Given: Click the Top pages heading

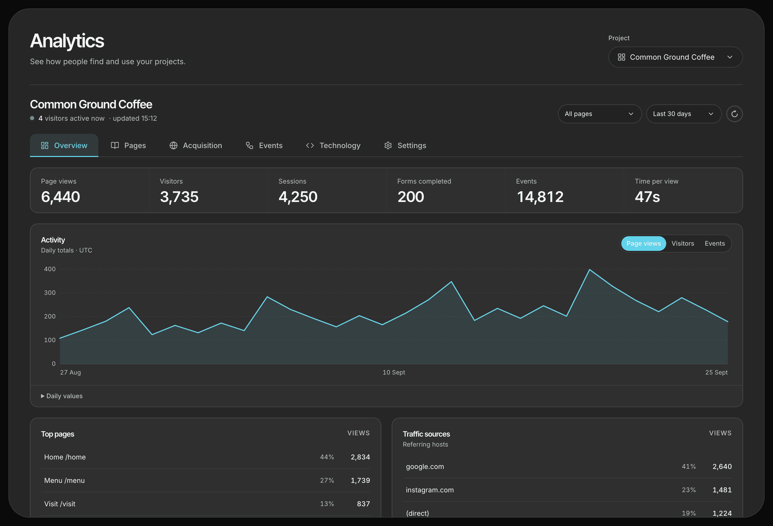Looking at the screenshot, I should point(58,434).
